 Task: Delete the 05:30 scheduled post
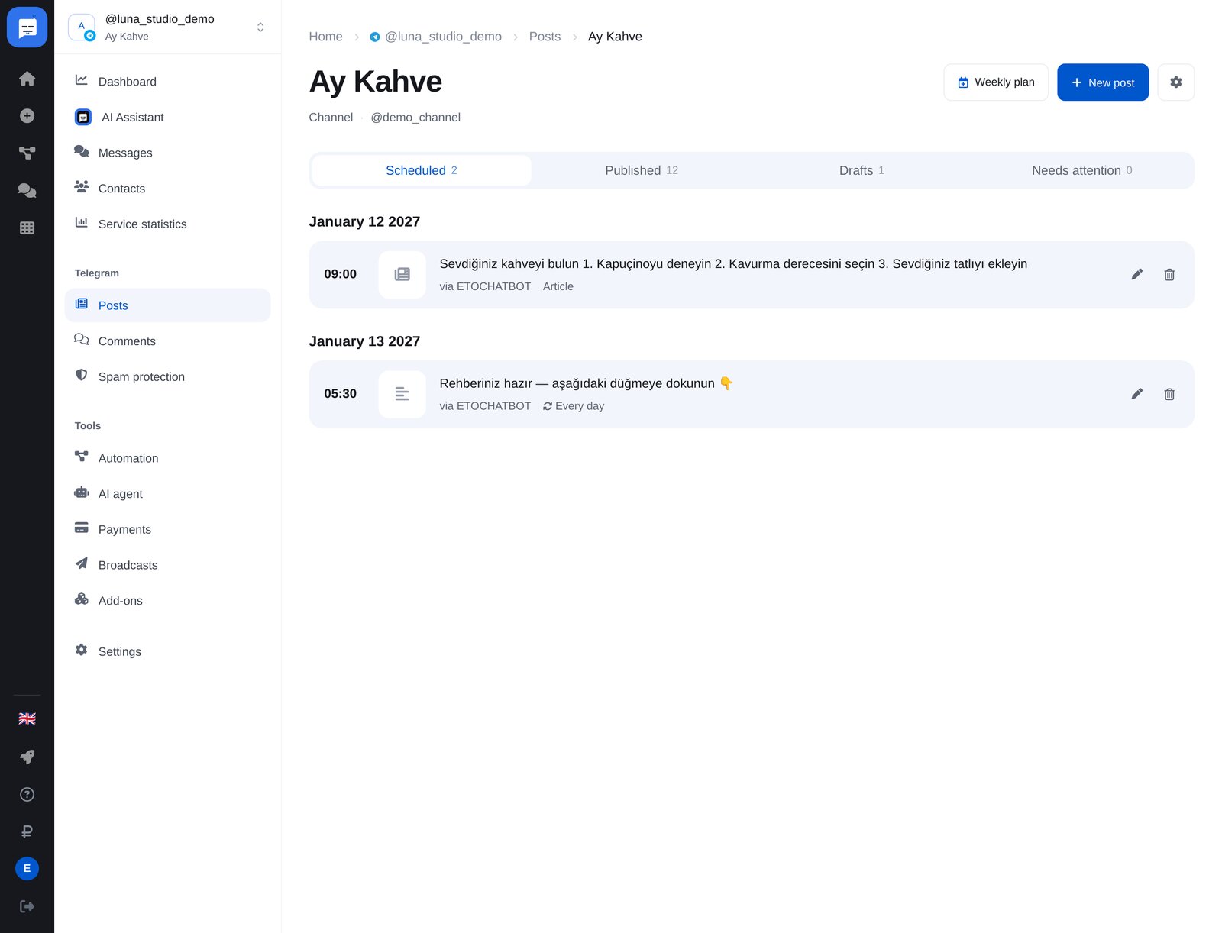click(1169, 394)
